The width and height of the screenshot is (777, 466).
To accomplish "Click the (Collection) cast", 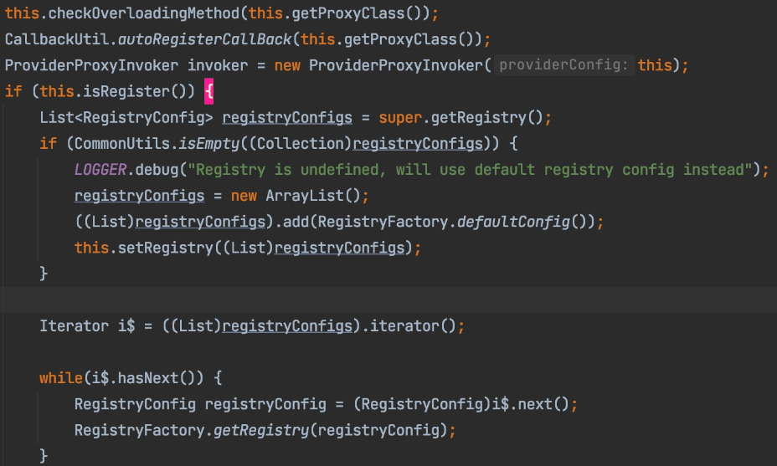I will (301, 144).
